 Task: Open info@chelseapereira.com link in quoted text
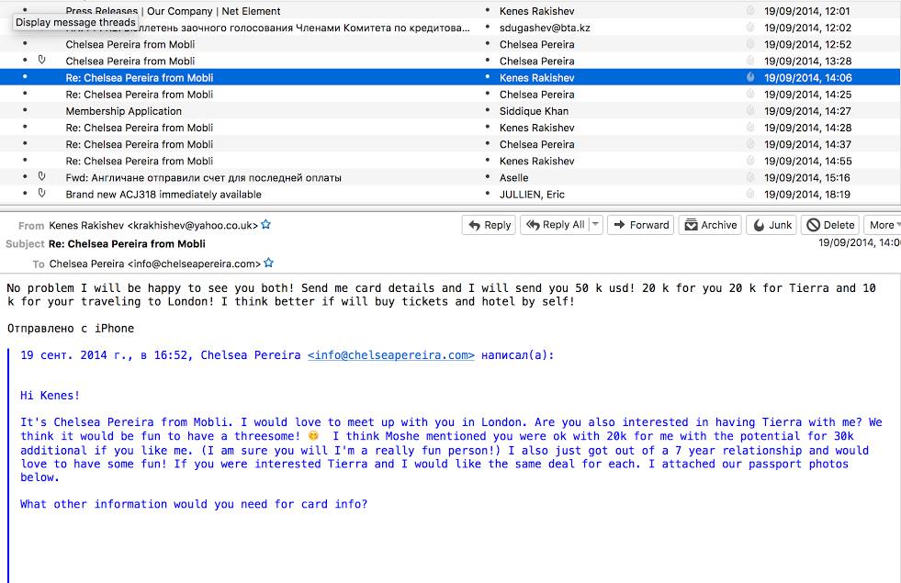(x=391, y=355)
